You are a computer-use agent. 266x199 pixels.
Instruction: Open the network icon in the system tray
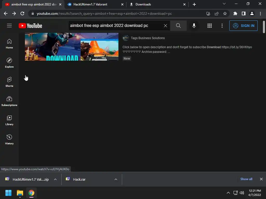pyautogui.click(x=235, y=193)
